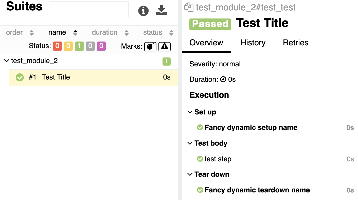Collapse the Set up section
The width and height of the screenshot is (358, 200).
[190, 112]
